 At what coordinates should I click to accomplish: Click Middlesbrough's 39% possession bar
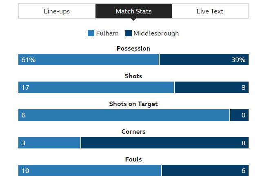[x=204, y=60]
